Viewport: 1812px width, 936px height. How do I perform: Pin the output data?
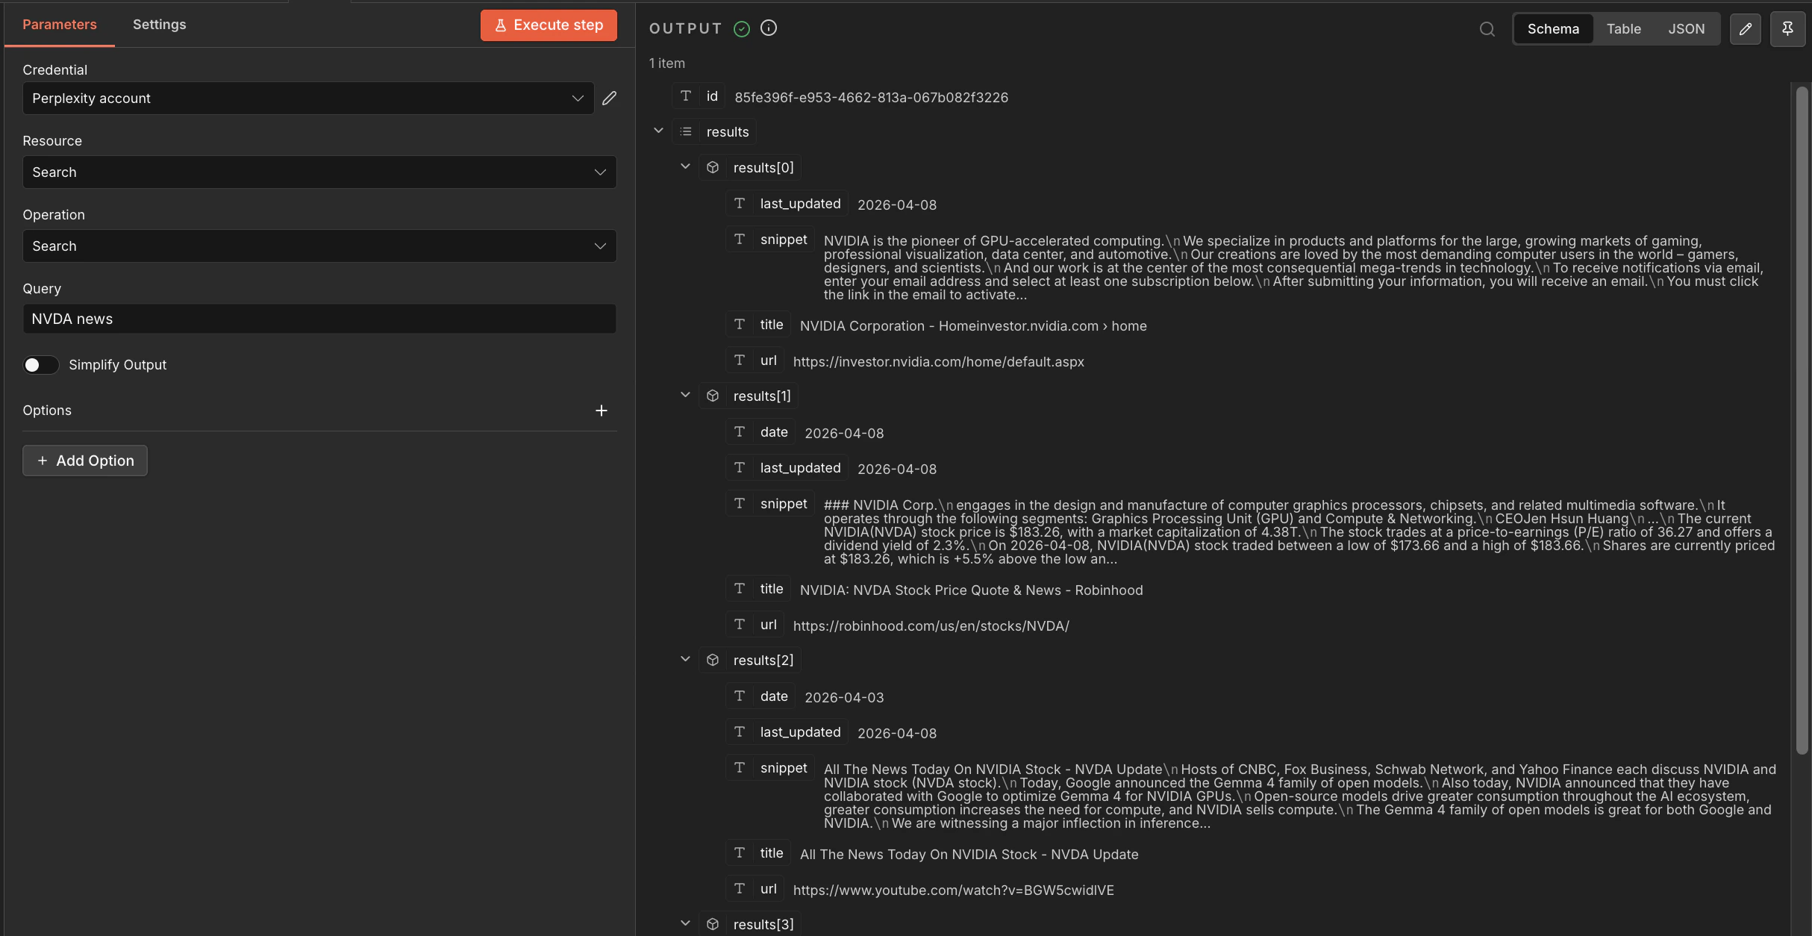pyautogui.click(x=1788, y=28)
